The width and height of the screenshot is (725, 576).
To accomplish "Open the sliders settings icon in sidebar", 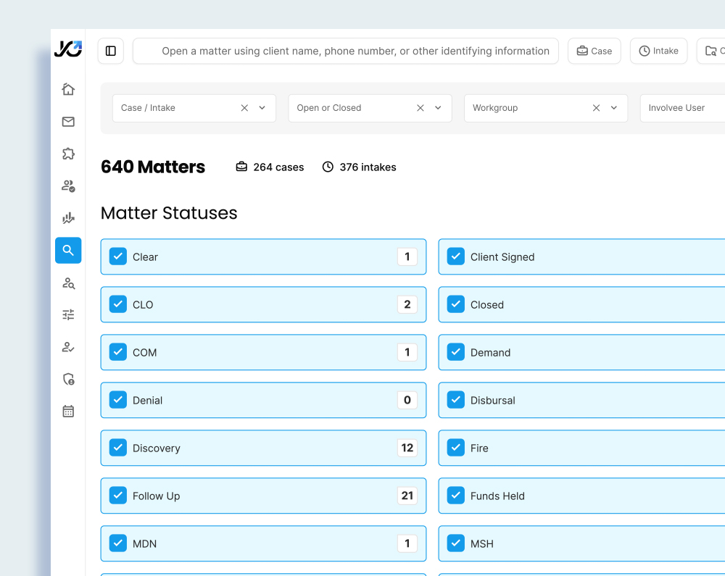I will click(68, 314).
